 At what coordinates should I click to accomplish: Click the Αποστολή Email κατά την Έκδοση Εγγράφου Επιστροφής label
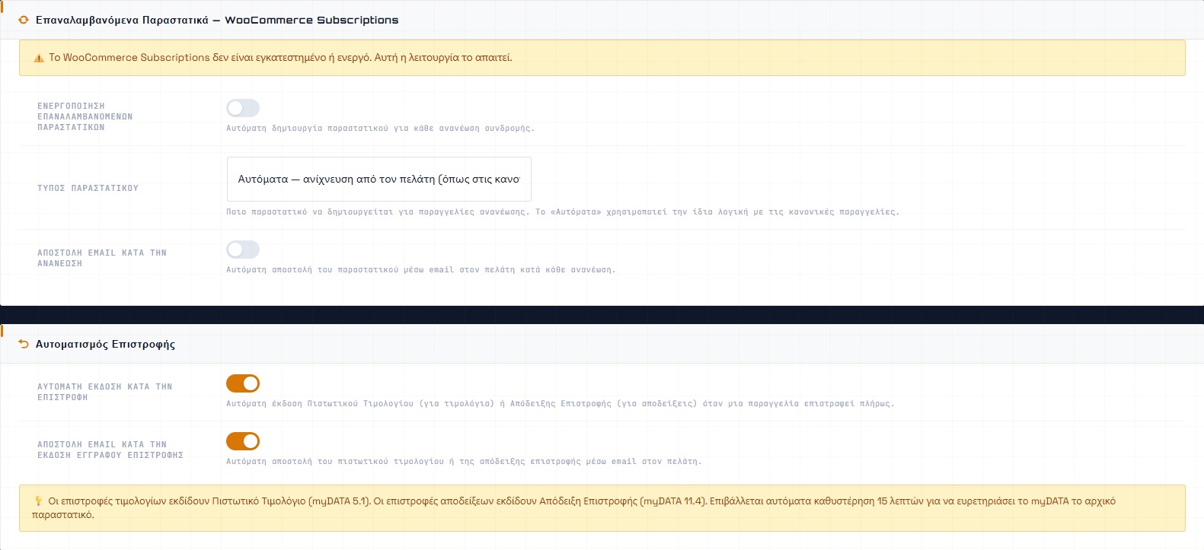110,450
